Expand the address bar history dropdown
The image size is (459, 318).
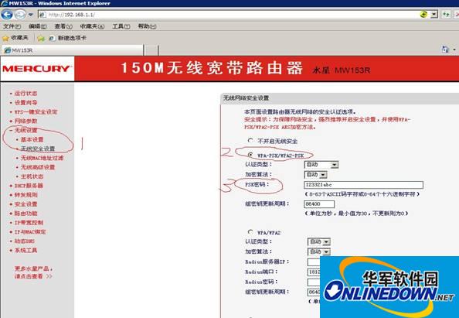point(434,15)
